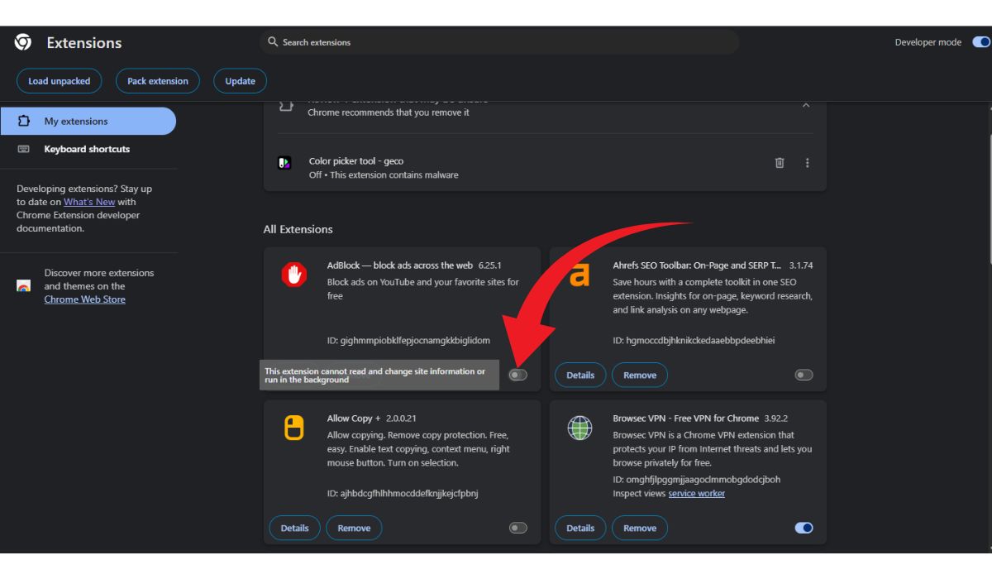Screen dimensions: 992x579
Task: Click the AdBlock ID gighmmpiobklfepjocnamgkkbiglidom text
Action: [408, 340]
